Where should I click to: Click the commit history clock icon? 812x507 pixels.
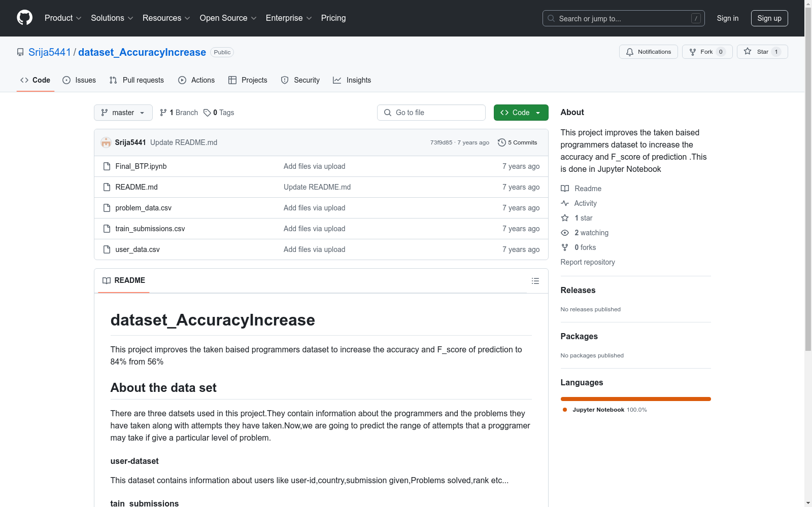[502, 142]
